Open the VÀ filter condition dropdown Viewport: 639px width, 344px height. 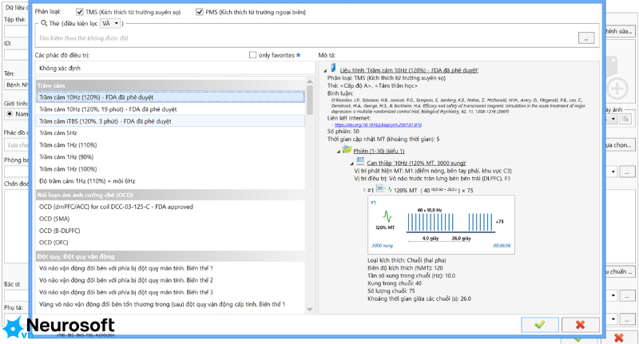[110, 23]
